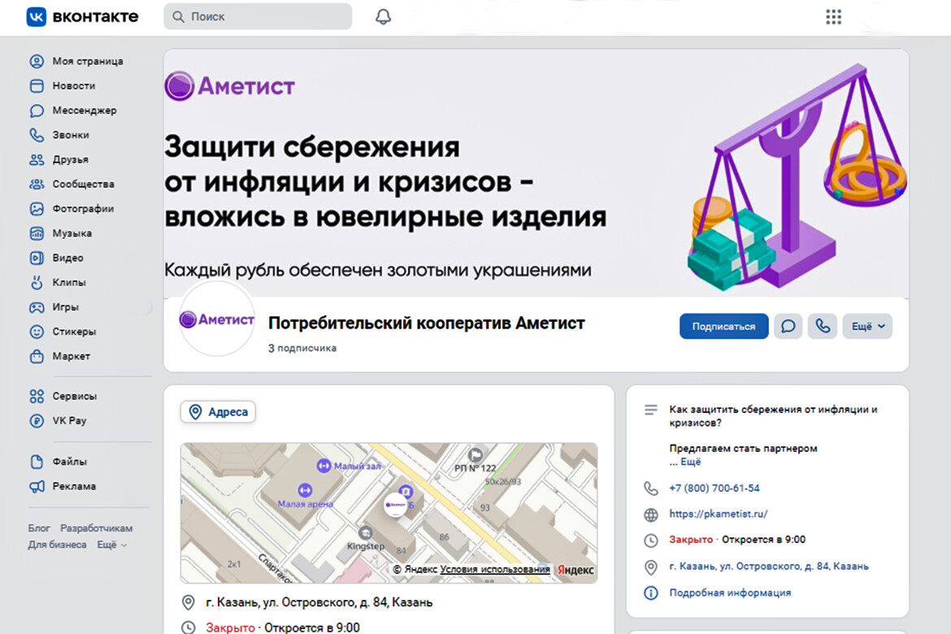Open the notifications bell icon
The image size is (951, 634).
pyautogui.click(x=383, y=17)
